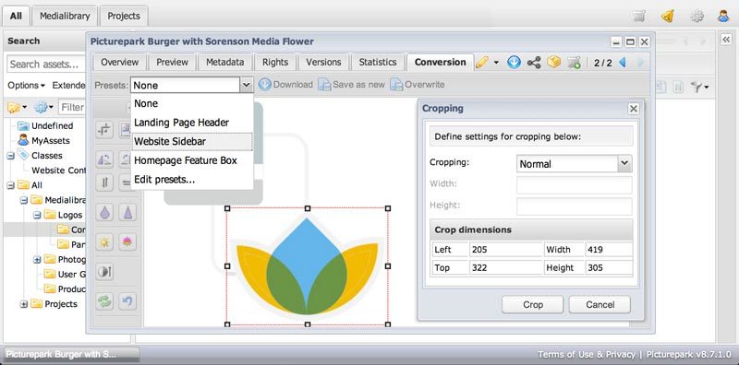Open the filter funnel dropdown
Screen dimensions: 739x365
coord(699,87)
